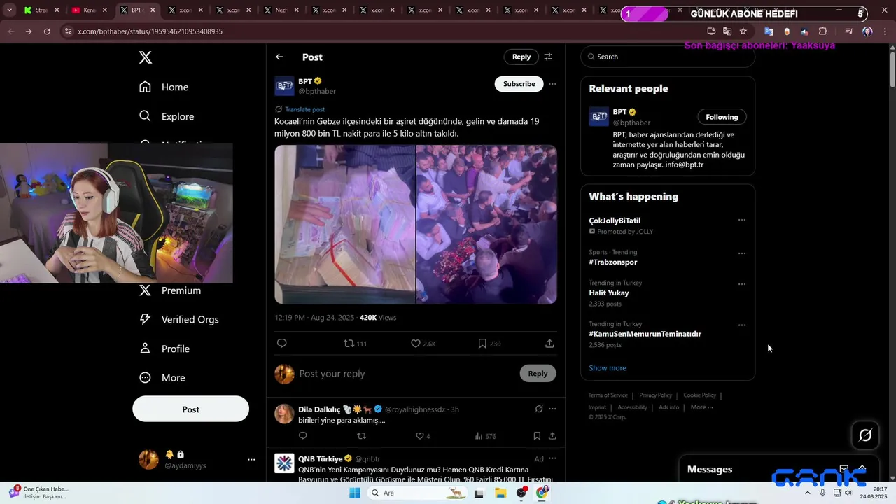Open Profile in the sidebar

[x=164, y=349]
